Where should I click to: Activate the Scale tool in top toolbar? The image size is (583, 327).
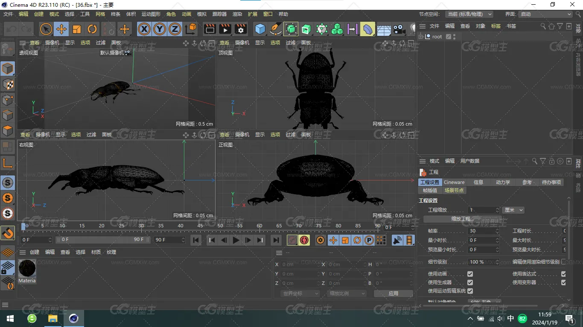coord(77,29)
